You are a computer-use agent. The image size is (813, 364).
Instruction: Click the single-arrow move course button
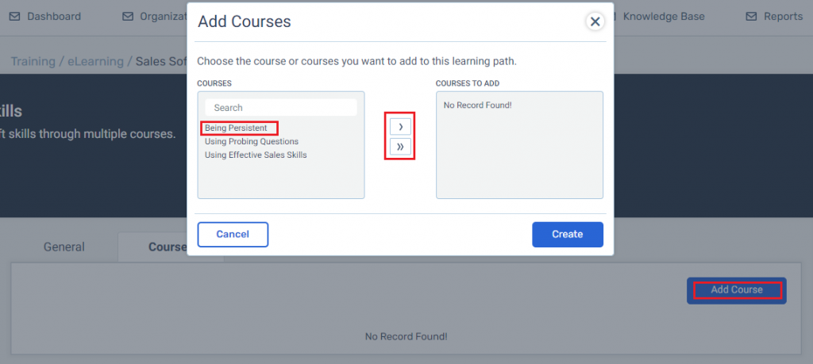400,126
